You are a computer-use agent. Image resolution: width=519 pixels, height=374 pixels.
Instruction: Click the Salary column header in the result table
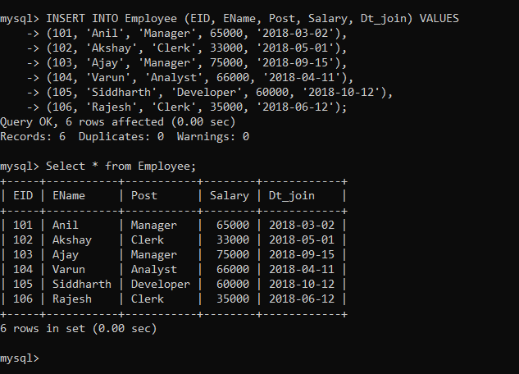pos(230,195)
